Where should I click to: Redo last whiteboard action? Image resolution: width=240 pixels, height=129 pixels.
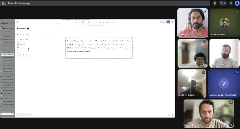point(30,115)
